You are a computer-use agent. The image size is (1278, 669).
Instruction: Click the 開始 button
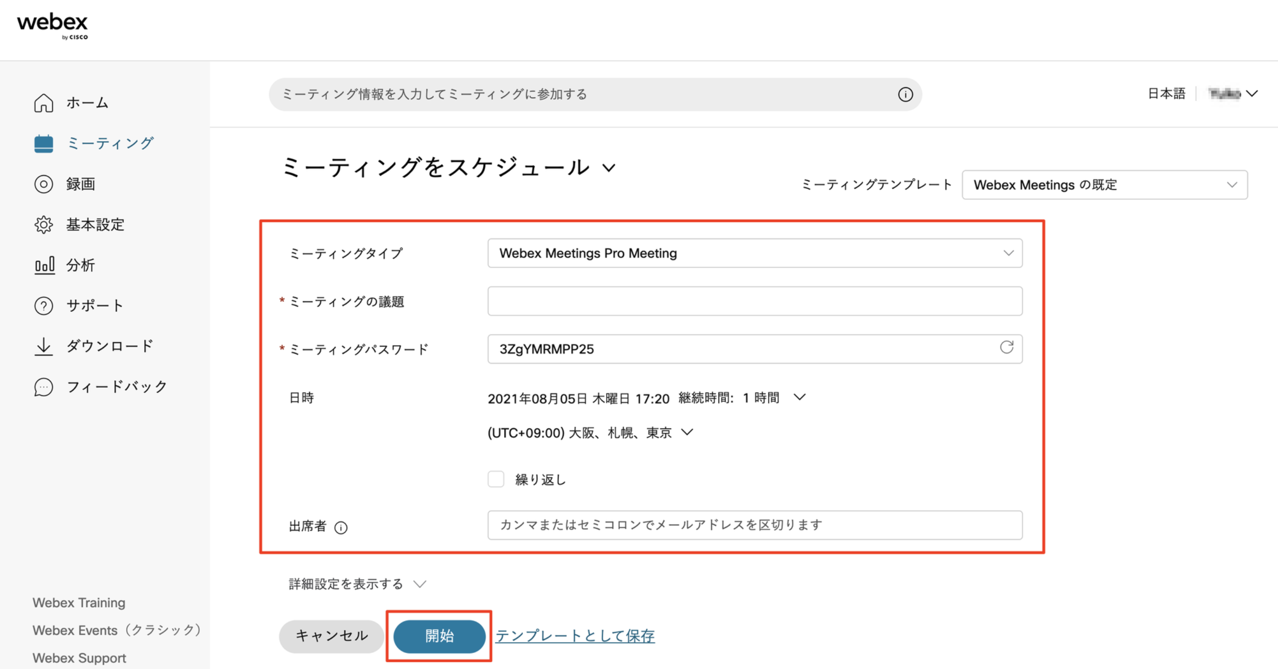[x=439, y=636]
